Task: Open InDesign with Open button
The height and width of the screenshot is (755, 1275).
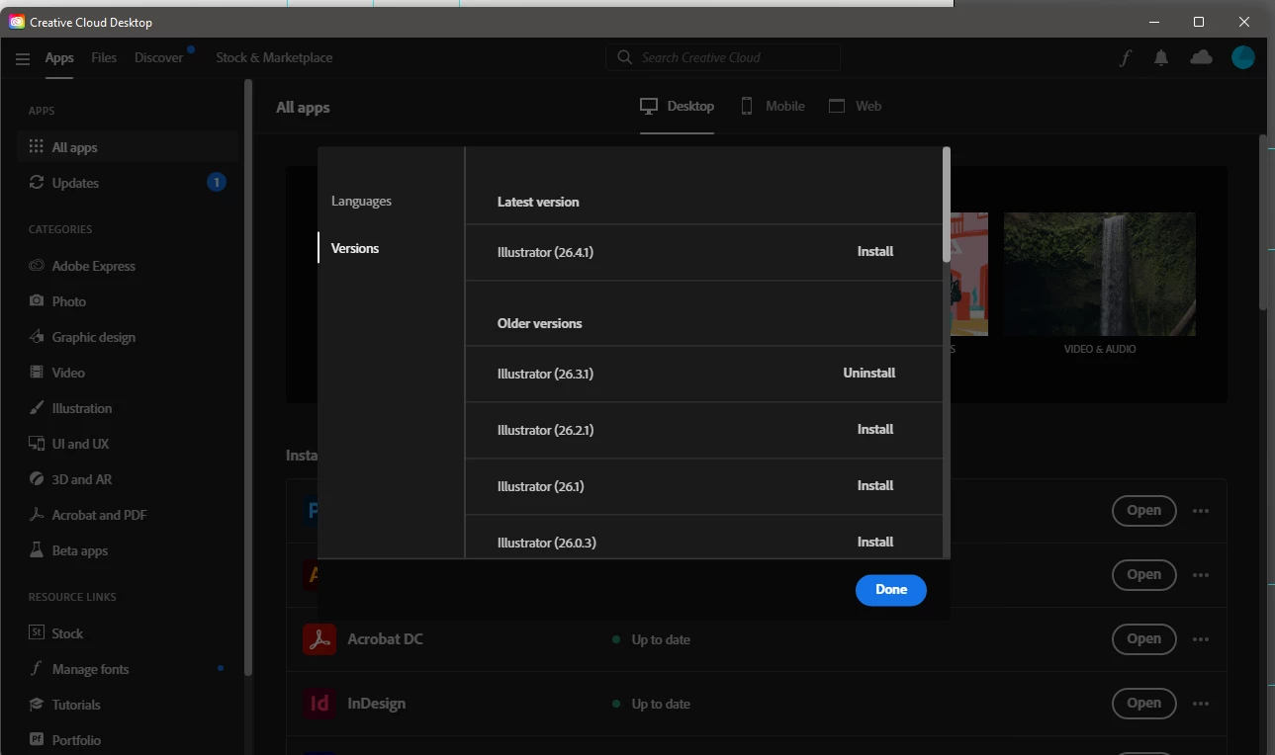Action: click(x=1143, y=704)
